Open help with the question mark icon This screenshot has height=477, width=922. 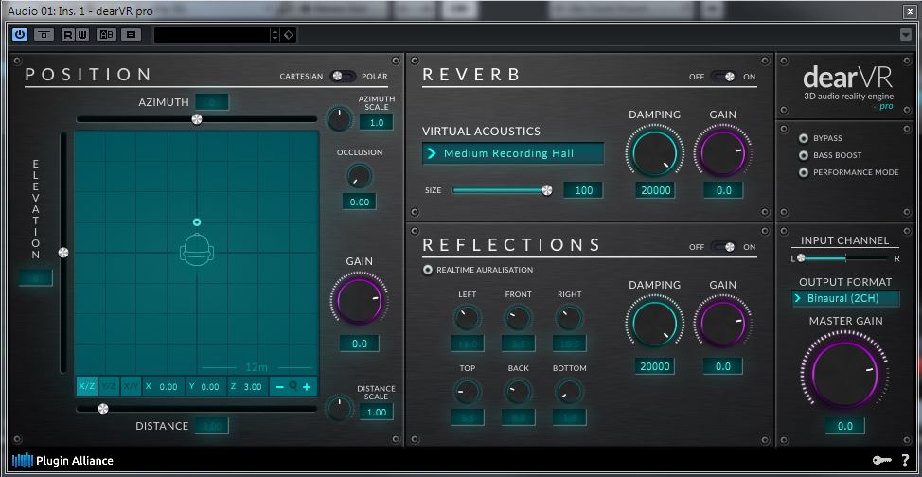coord(906,461)
